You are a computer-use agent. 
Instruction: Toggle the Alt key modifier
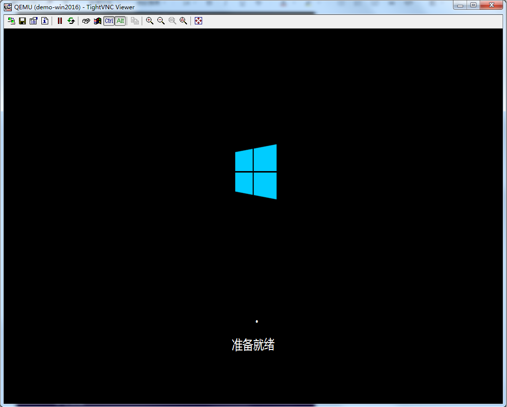(120, 21)
